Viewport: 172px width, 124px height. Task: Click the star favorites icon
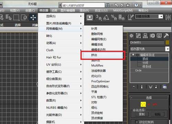point(128,5)
